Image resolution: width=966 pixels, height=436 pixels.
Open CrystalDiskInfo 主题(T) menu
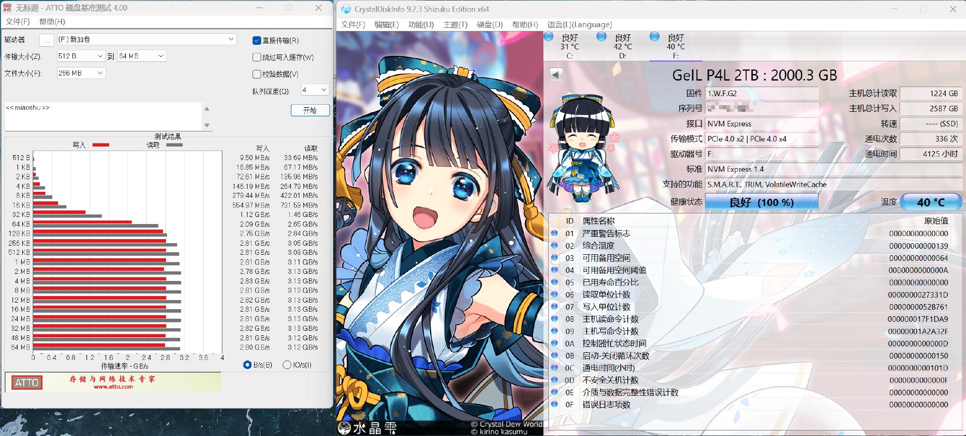coord(455,25)
